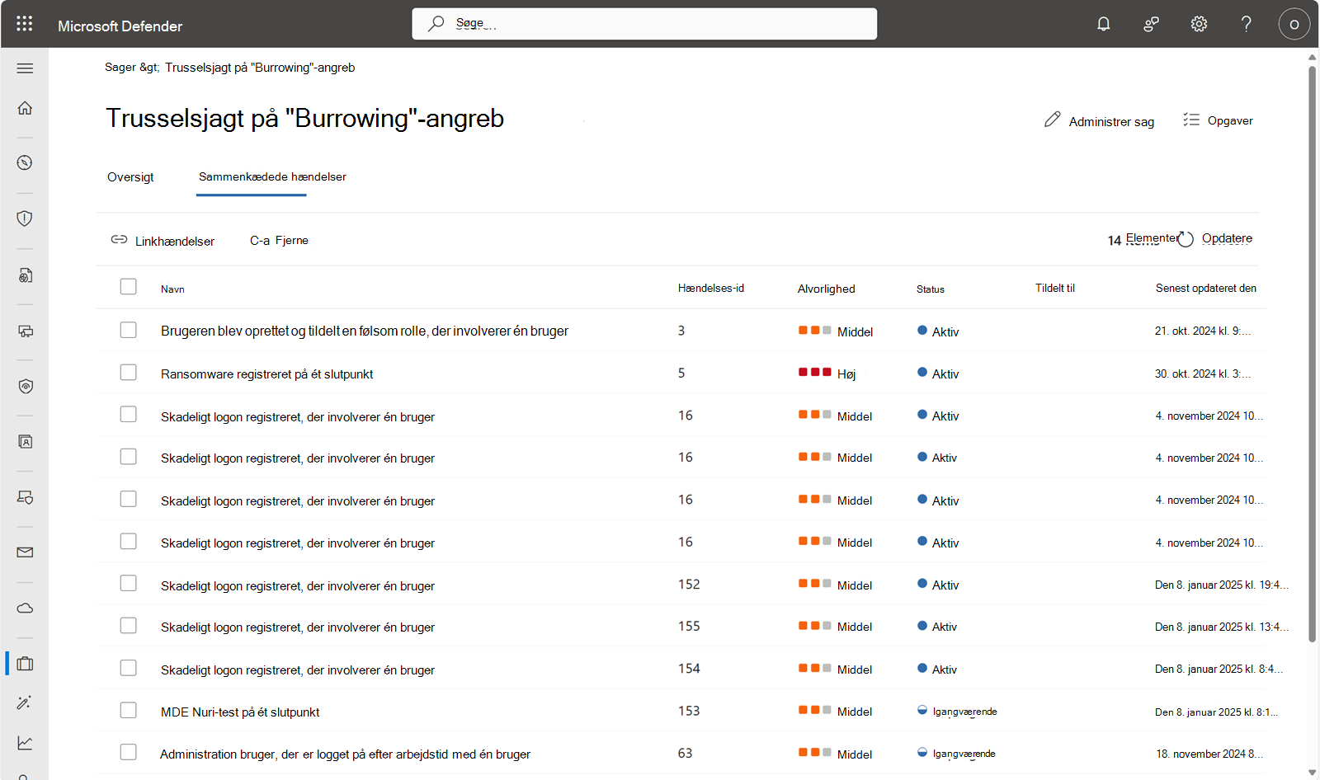Click the scrollbar down arrow

[x=1312, y=773]
